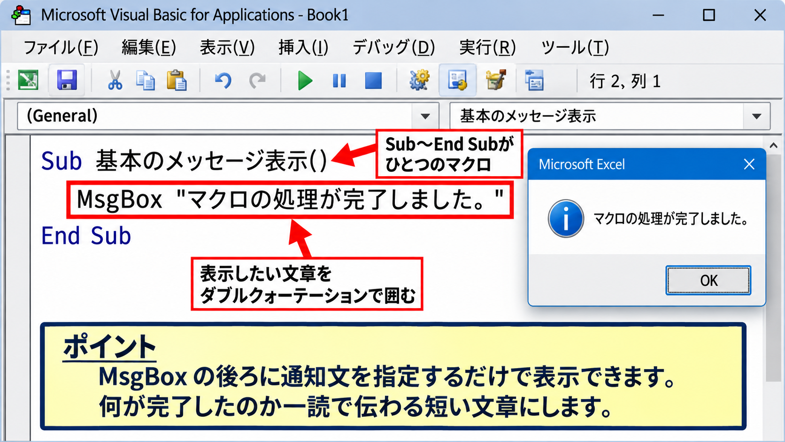This screenshot has height=442, width=785.
Task: Click the toolbar drag handle grip
Action: point(8,81)
